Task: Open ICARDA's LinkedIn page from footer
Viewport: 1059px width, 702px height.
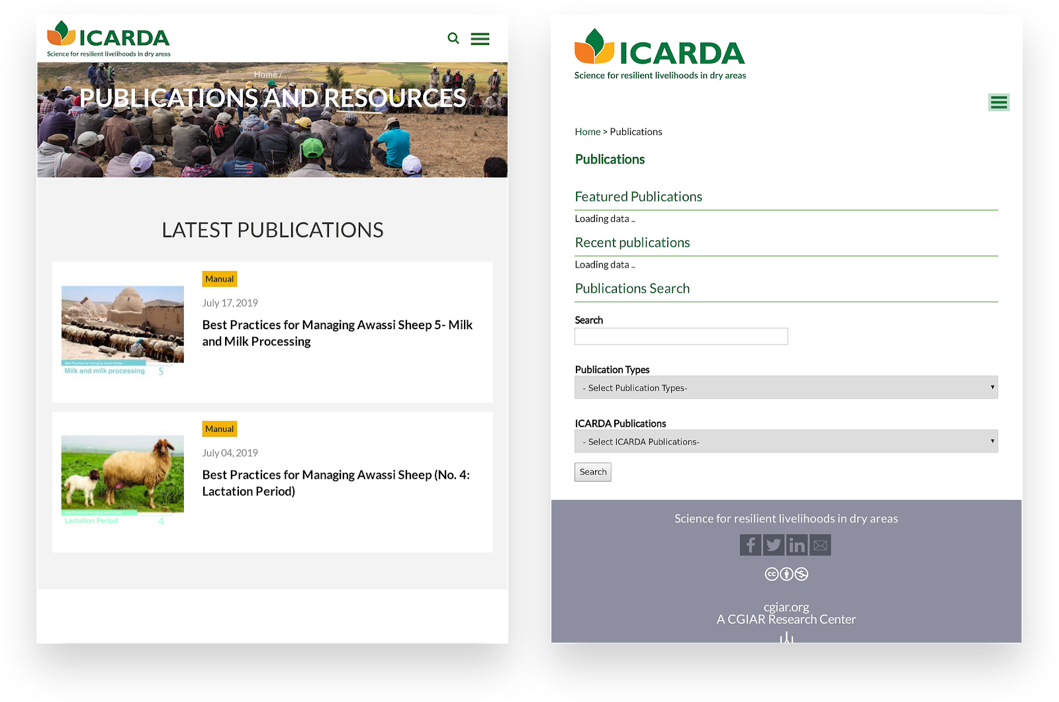Action: [x=796, y=544]
